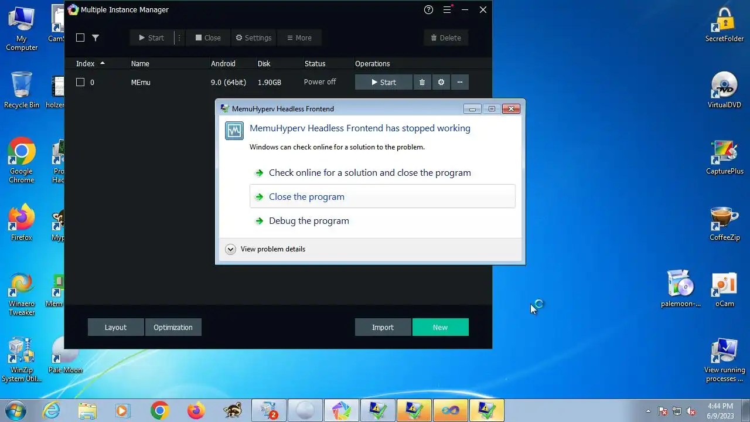The width and height of the screenshot is (750, 422).
Task: Select the palemoon installer desktop icon
Action: coord(680,288)
